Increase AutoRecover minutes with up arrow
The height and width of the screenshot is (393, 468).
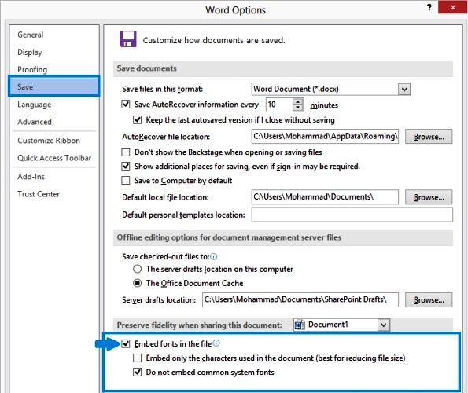point(297,101)
